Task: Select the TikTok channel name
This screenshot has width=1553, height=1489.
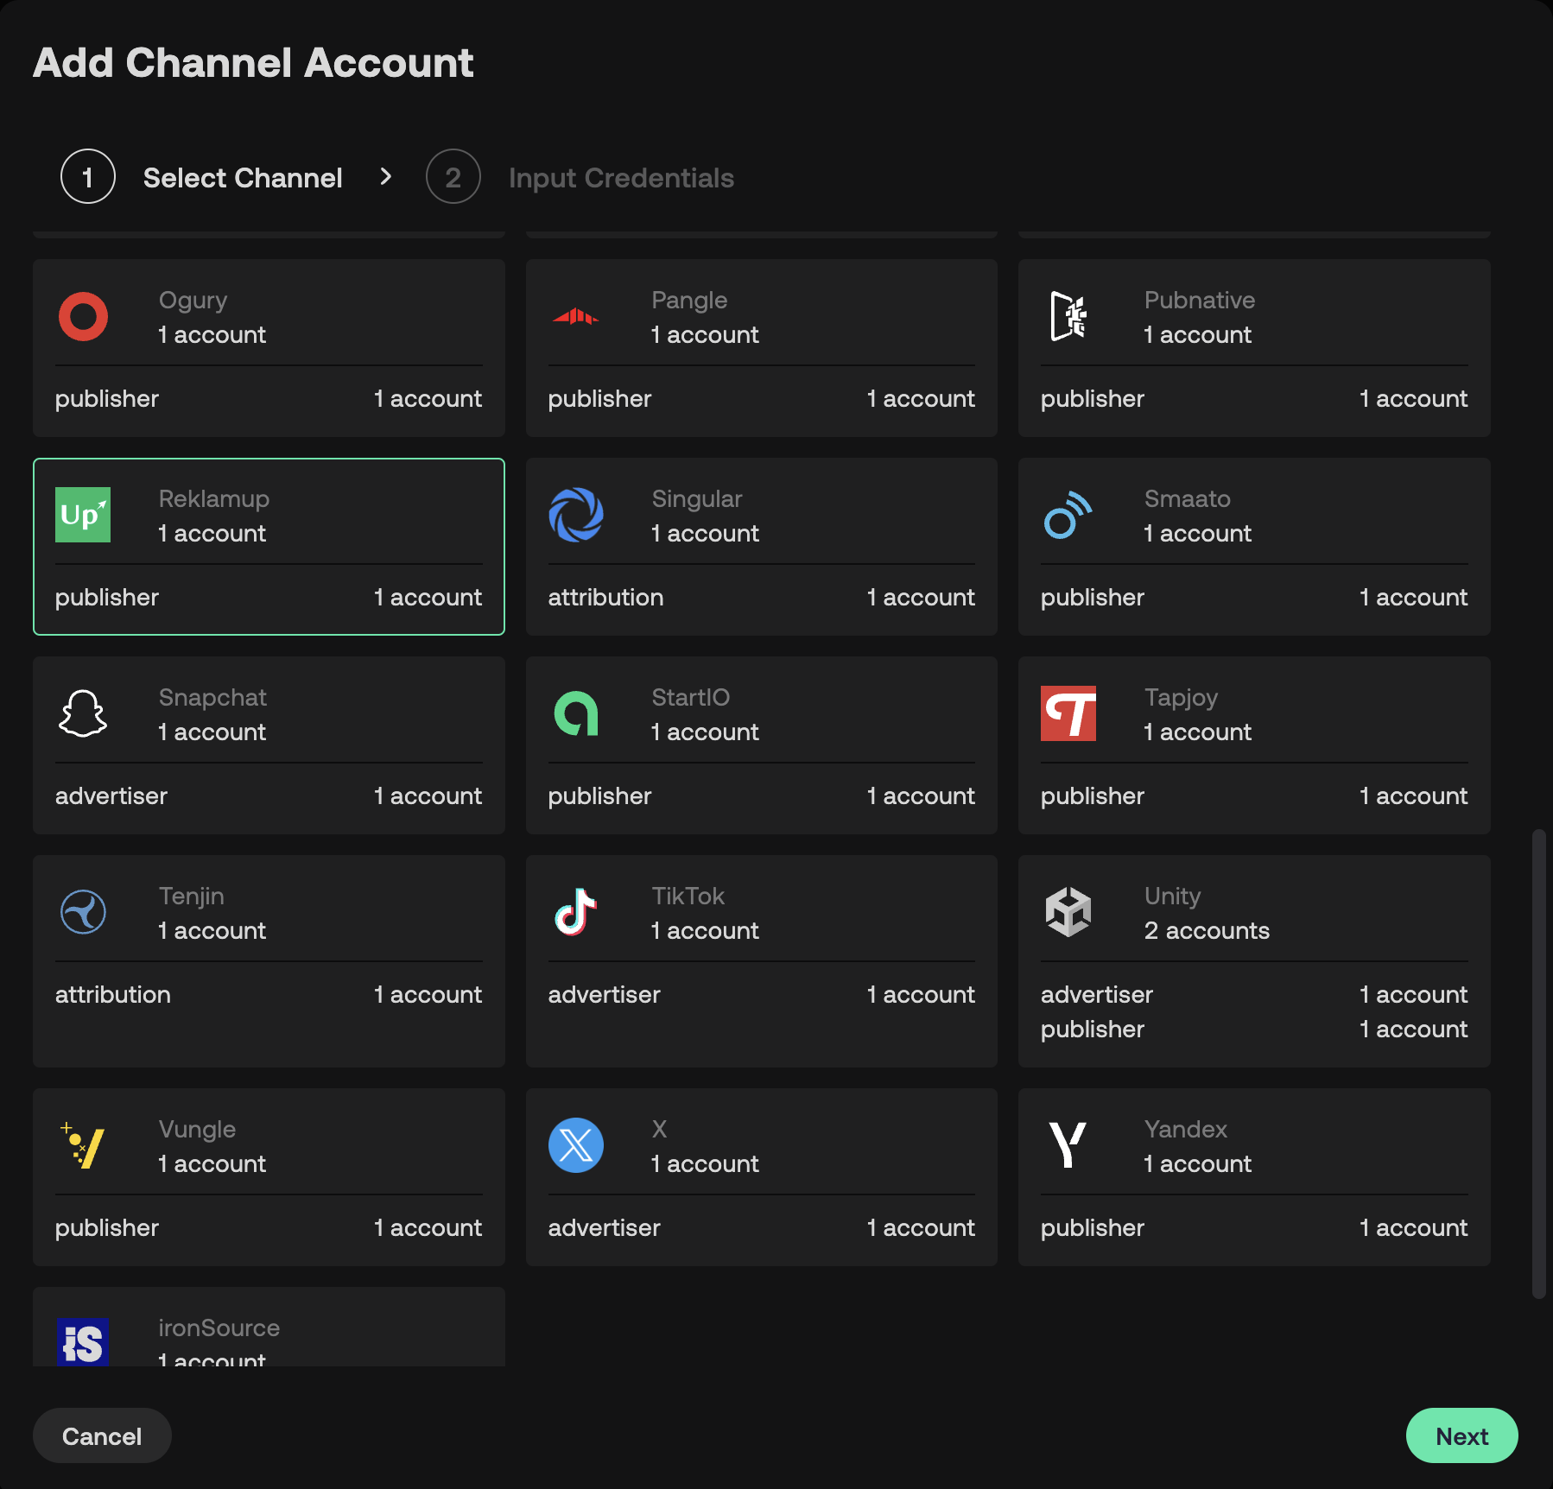Action: pos(688,897)
